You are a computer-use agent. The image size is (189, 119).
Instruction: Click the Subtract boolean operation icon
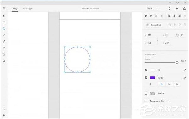click(175, 25)
